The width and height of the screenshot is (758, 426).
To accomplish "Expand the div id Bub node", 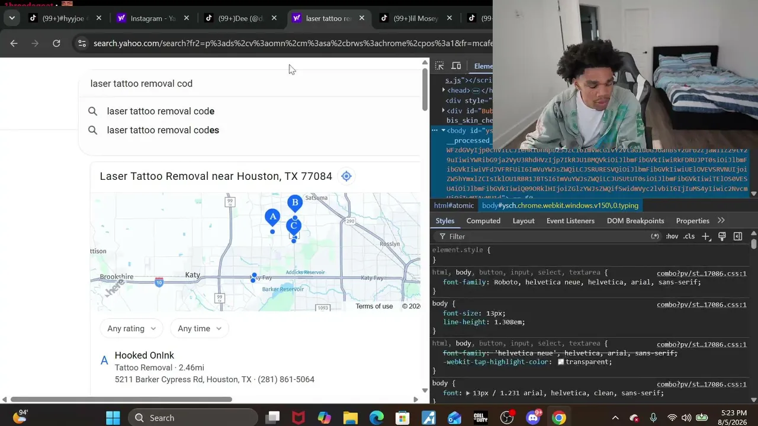I will [444, 111].
